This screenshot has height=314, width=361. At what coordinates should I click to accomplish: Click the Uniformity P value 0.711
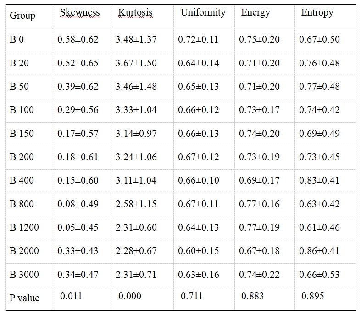point(192,296)
